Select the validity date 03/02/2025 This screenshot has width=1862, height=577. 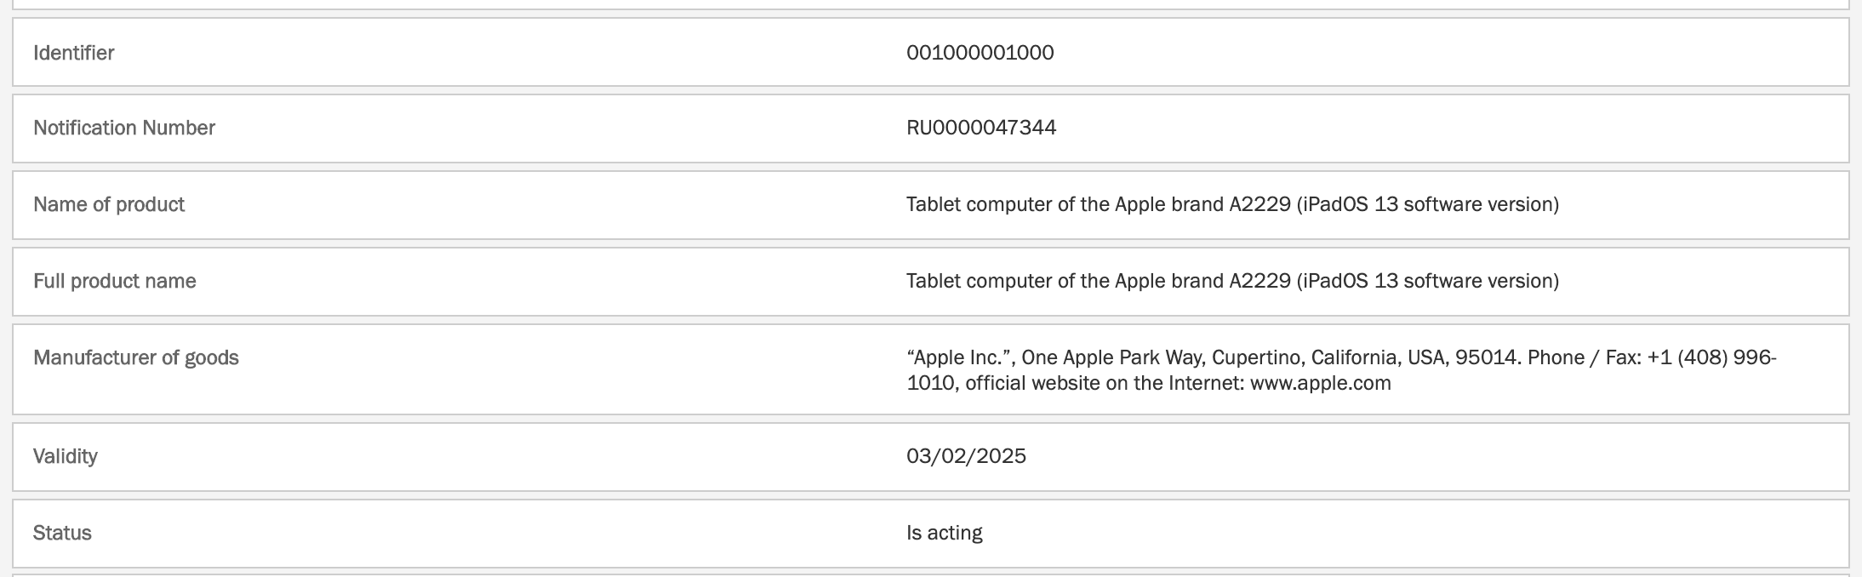[966, 456]
